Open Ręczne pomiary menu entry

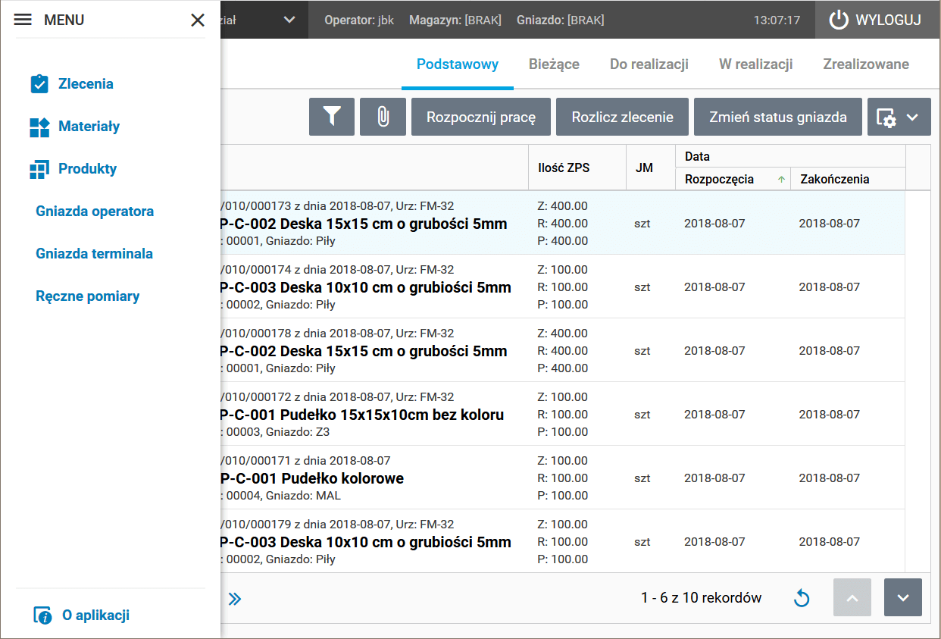click(88, 296)
